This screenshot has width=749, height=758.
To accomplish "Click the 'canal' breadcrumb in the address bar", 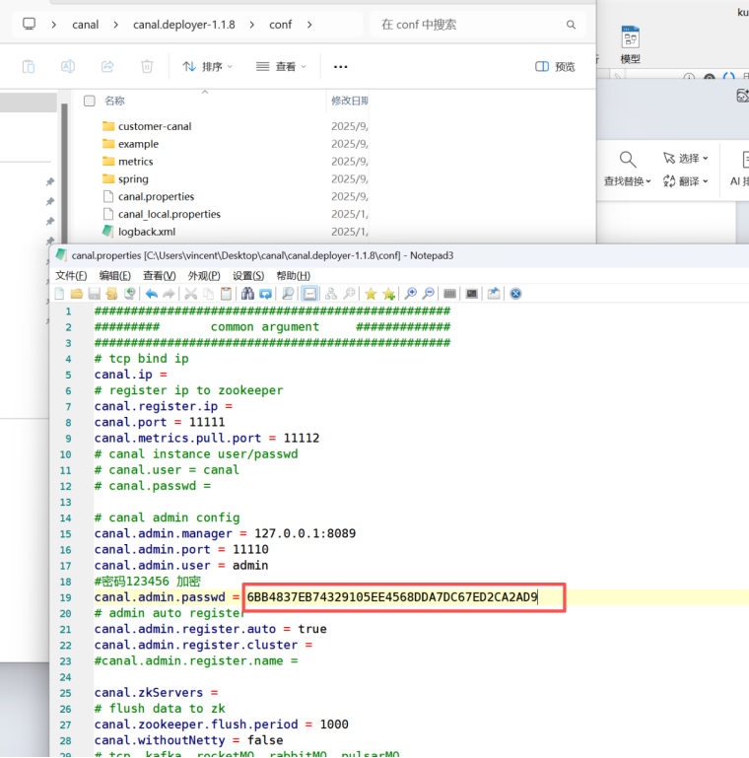I will [x=85, y=25].
